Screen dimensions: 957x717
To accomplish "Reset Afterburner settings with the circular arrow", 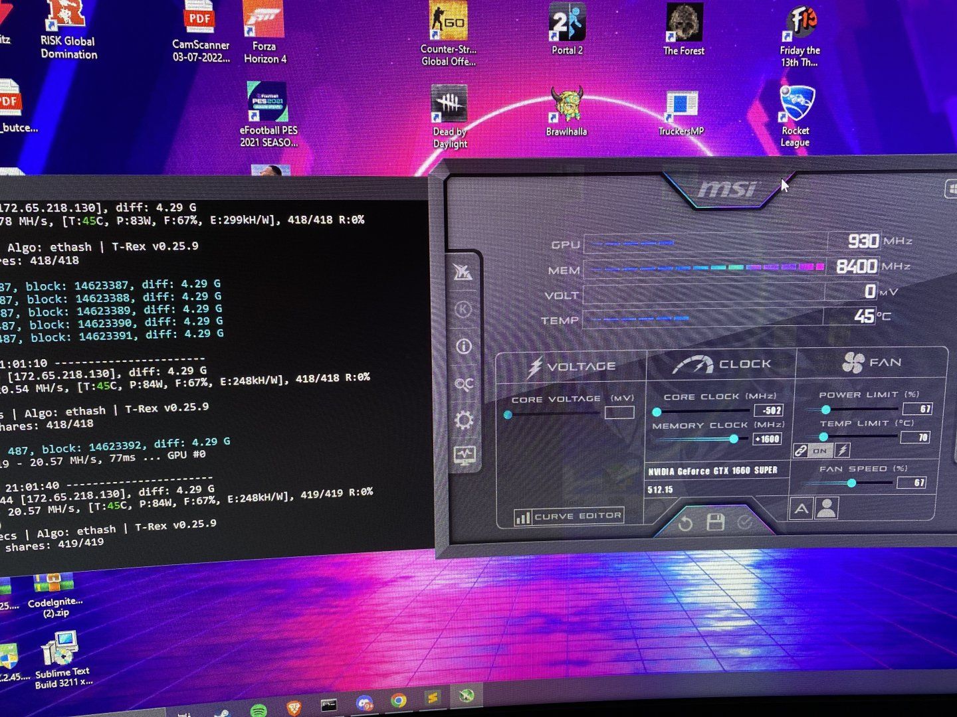I will [685, 524].
